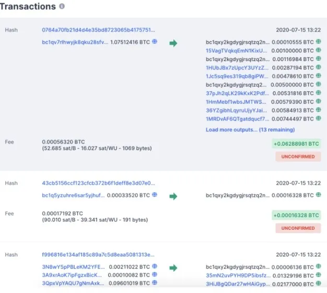
Task: Click the +0.06288981 BTC green badge
Action: [296, 143]
